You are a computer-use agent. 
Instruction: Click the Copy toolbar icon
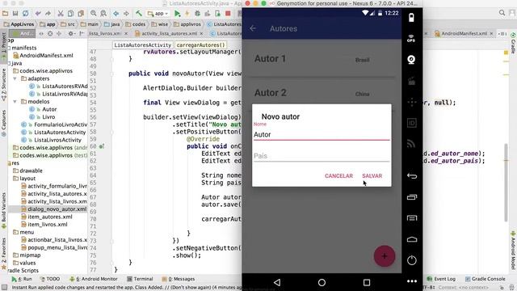click(x=70, y=14)
